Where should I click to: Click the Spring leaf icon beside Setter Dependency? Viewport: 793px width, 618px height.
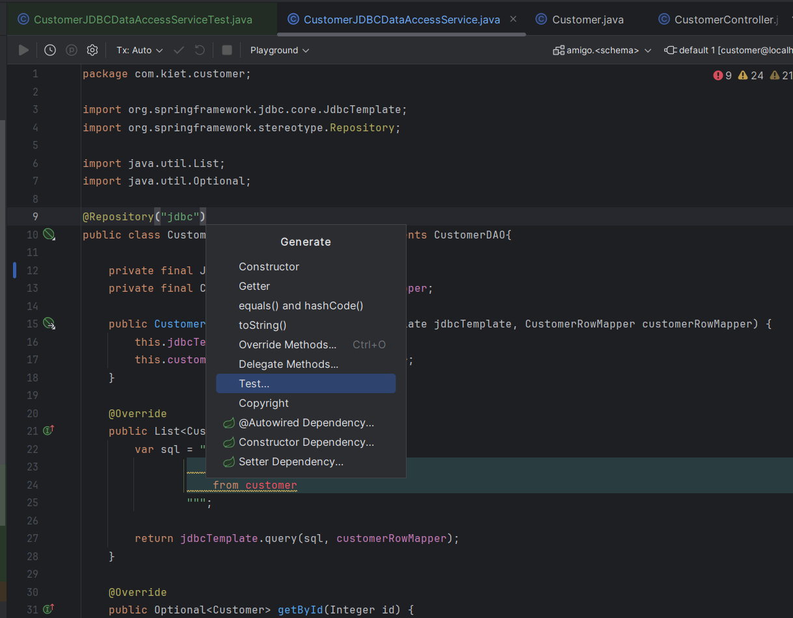pyautogui.click(x=228, y=461)
